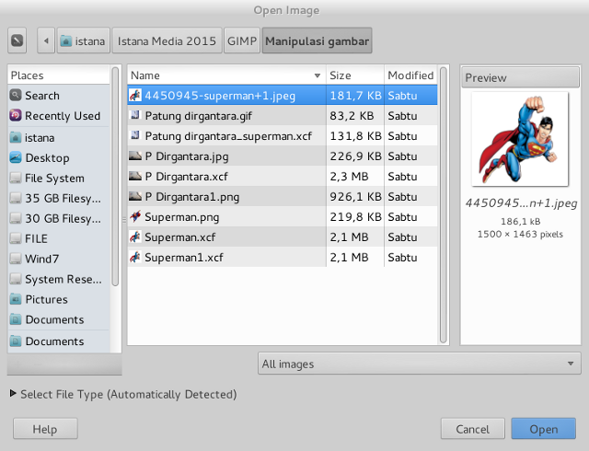Screen dimensions: 589x451
Task: Click the File System drive icon
Action: (x=16, y=178)
